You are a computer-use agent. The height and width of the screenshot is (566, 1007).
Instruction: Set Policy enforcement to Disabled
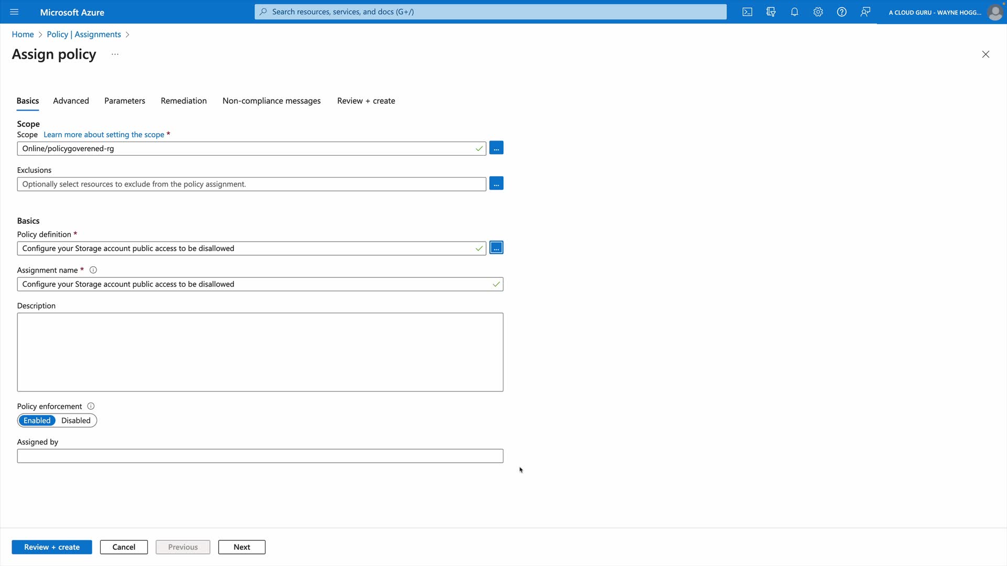[x=76, y=421]
